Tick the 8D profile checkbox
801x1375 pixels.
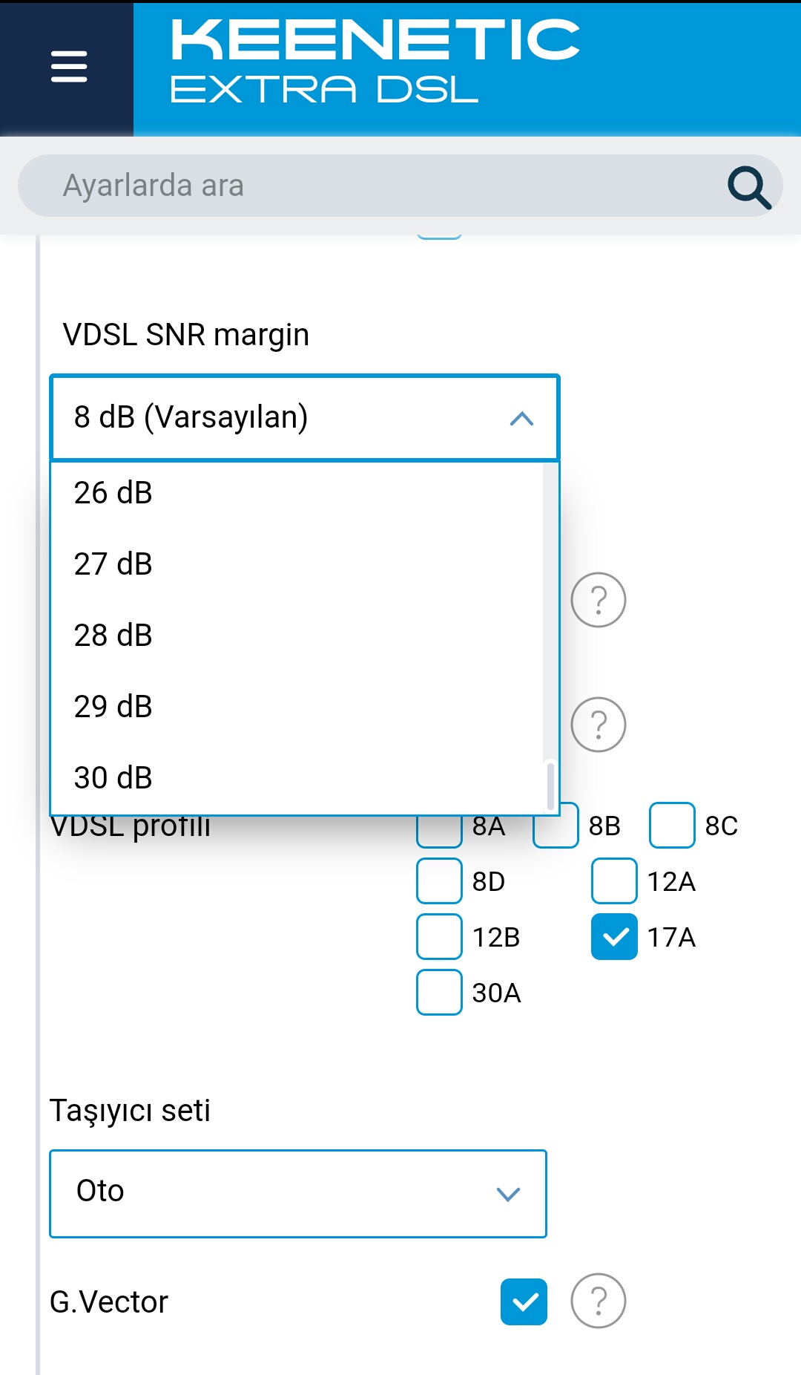(439, 881)
